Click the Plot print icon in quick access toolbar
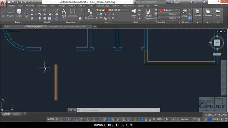This screenshot has width=228, height=128. 25,2
